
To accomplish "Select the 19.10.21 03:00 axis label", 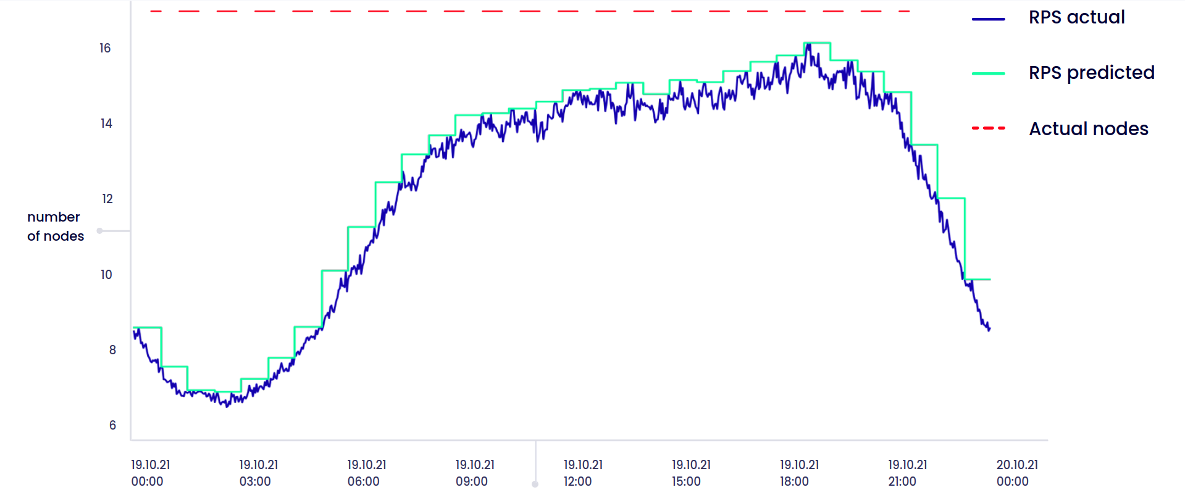I will click(258, 473).
